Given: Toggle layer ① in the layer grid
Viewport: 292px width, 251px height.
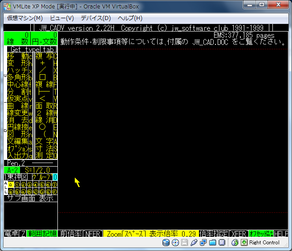Looking at the screenshot, I should (17, 184).
